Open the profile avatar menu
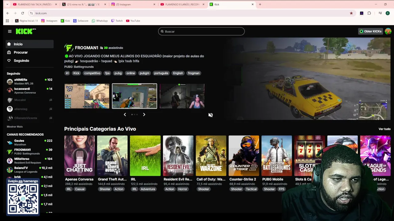The image size is (394, 221). point(388,31)
